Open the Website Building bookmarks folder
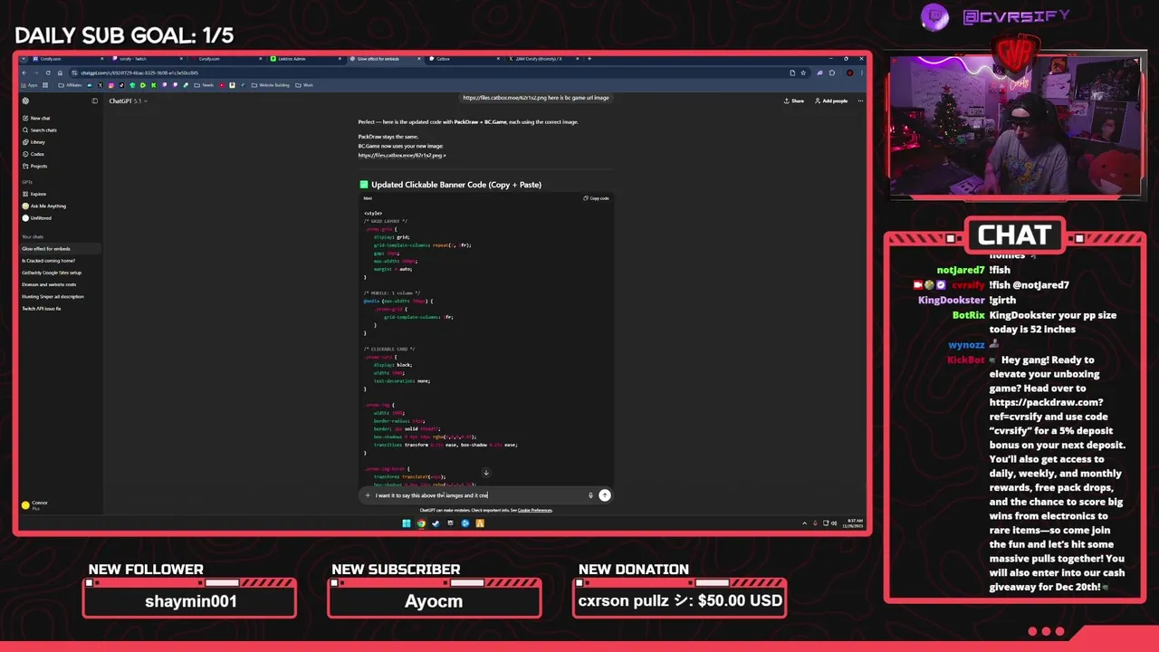Screen dimensions: 1159x652 pos(272,85)
